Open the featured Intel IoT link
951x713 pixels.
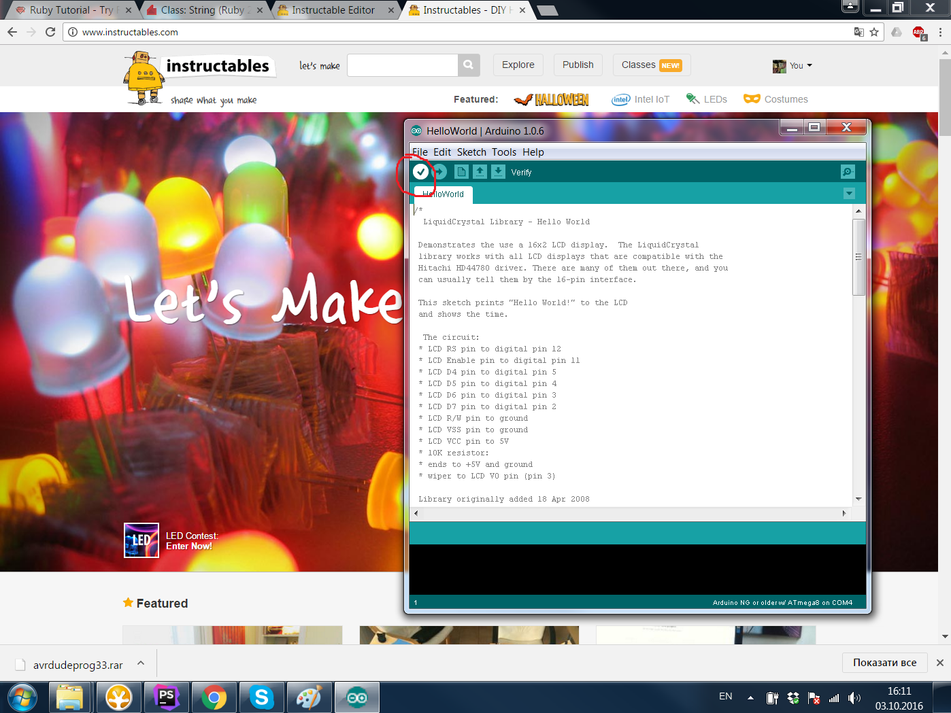pos(641,100)
